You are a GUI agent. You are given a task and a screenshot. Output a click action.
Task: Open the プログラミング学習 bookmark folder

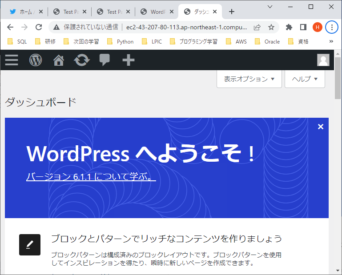(194, 42)
